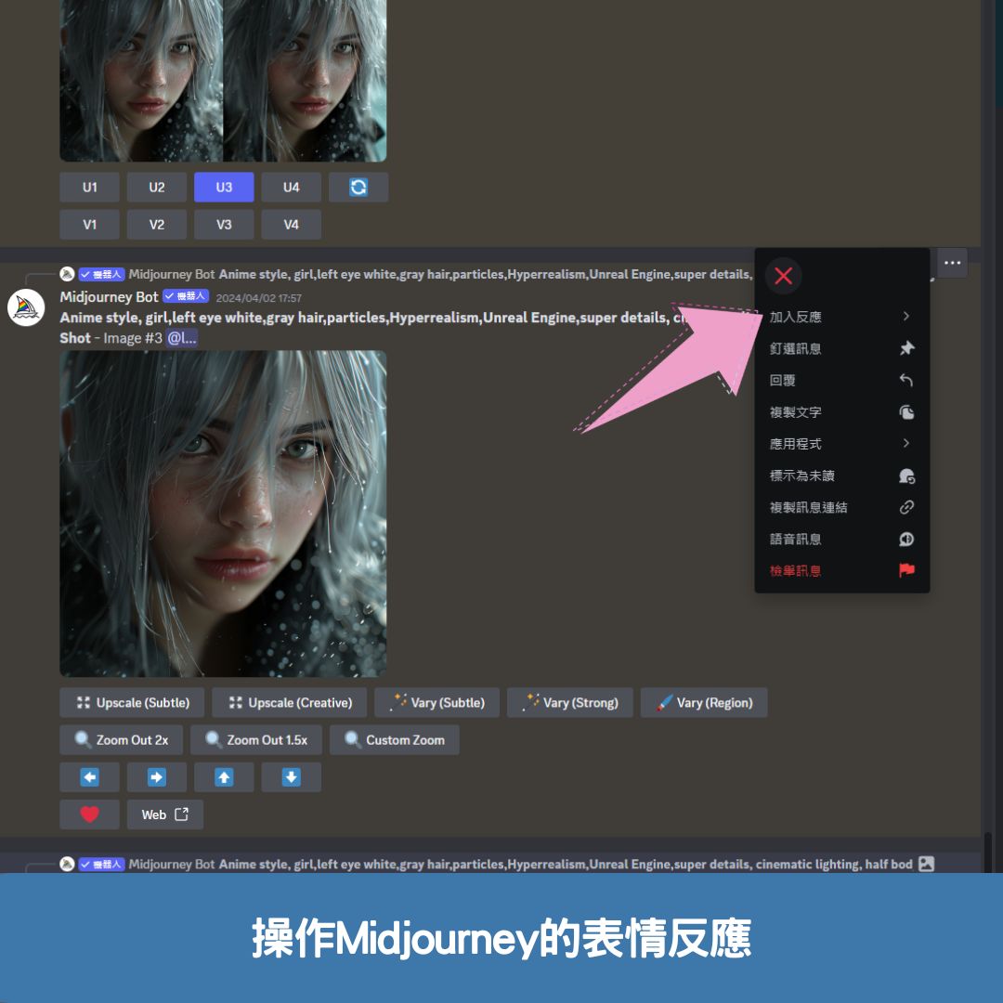Click the red flag icon beside 檢舉訊息
Viewport: 1003px width, 1003px height.
905,569
